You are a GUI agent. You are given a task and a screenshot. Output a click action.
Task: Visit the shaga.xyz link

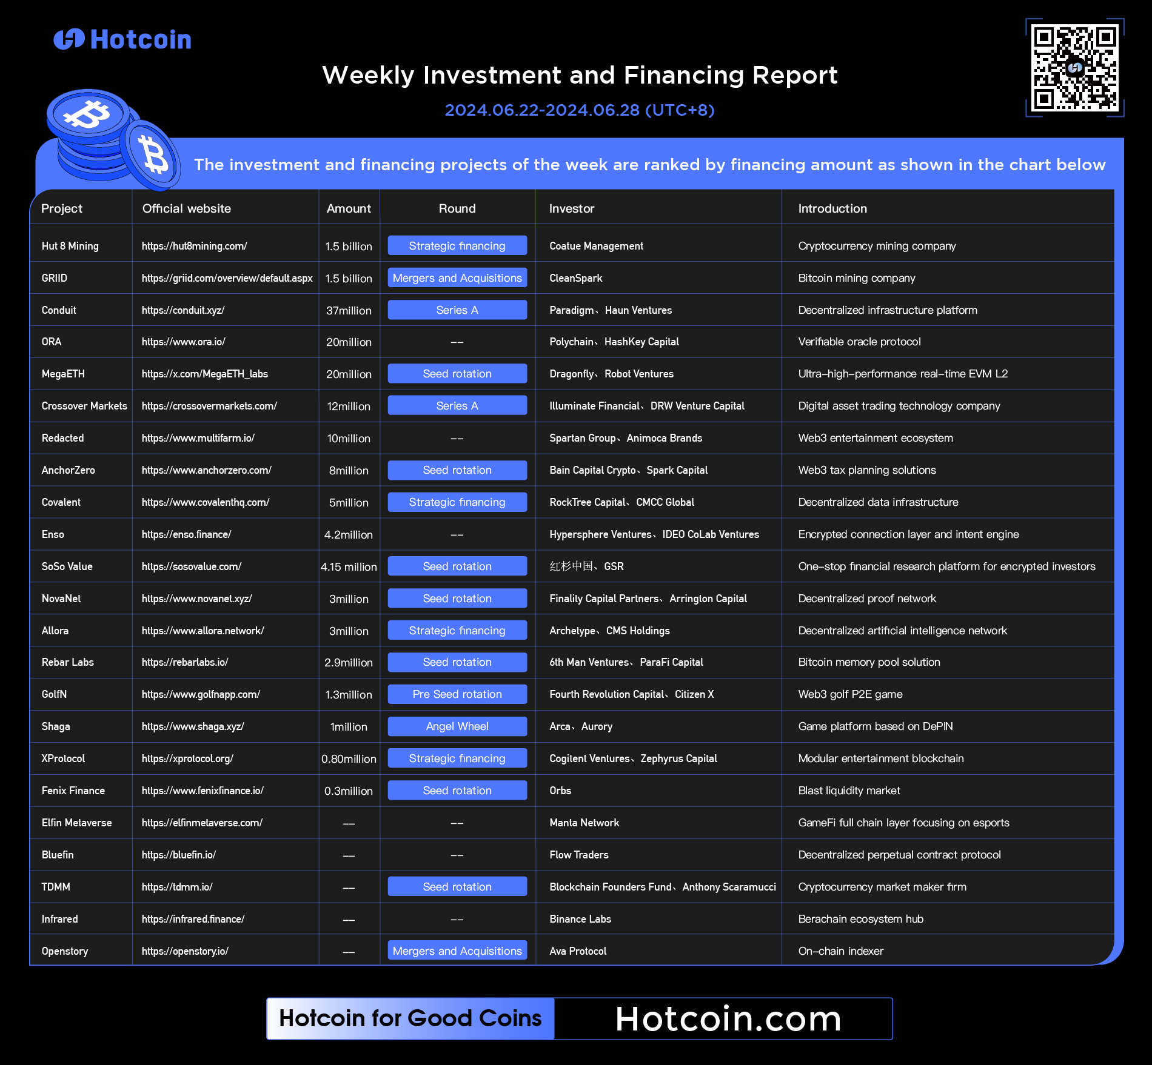(x=193, y=726)
